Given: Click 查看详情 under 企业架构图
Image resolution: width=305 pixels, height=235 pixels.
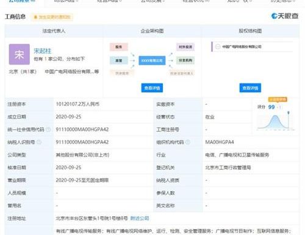Looking at the screenshot, I should [152, 88].
